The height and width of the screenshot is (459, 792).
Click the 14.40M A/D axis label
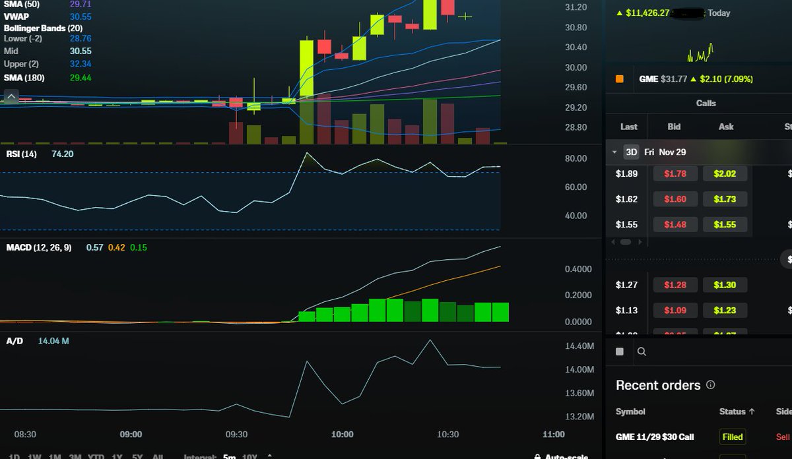[x=580, y=346]
